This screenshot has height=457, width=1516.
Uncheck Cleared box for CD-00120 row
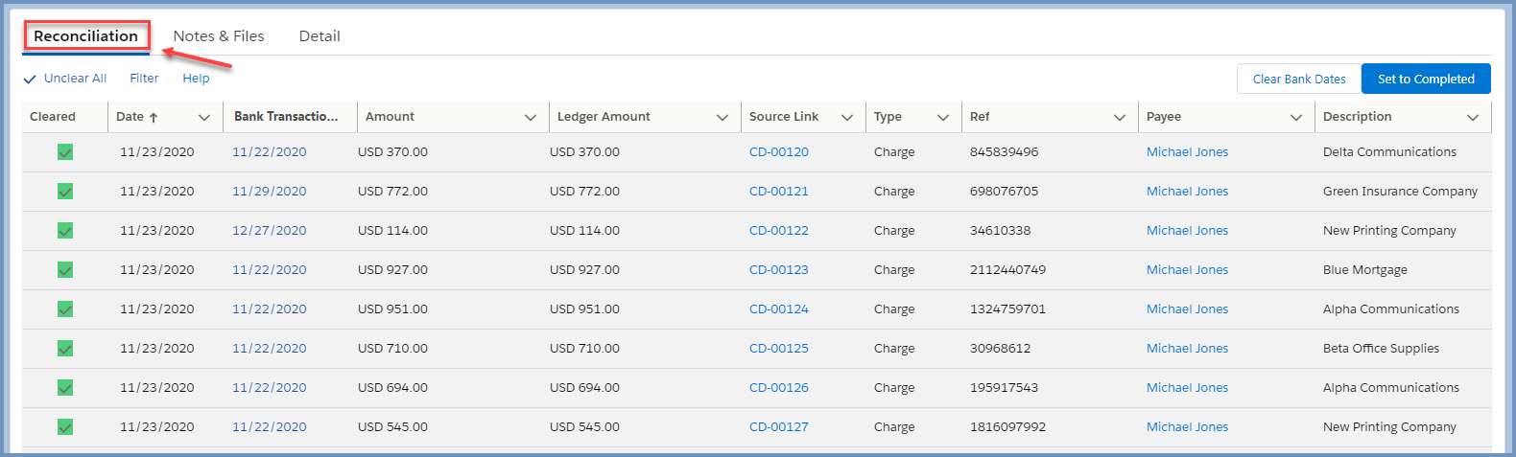(x=65, y=152)
